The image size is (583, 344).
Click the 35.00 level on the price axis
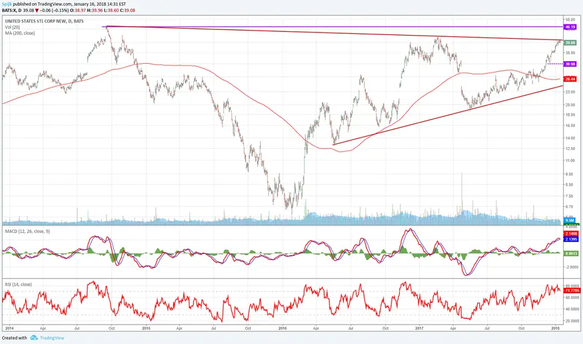tap(570, 53)
